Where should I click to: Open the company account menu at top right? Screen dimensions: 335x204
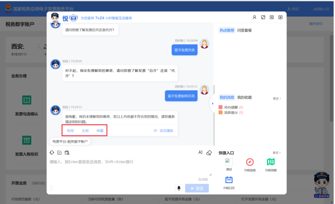(x=308, y=9)
